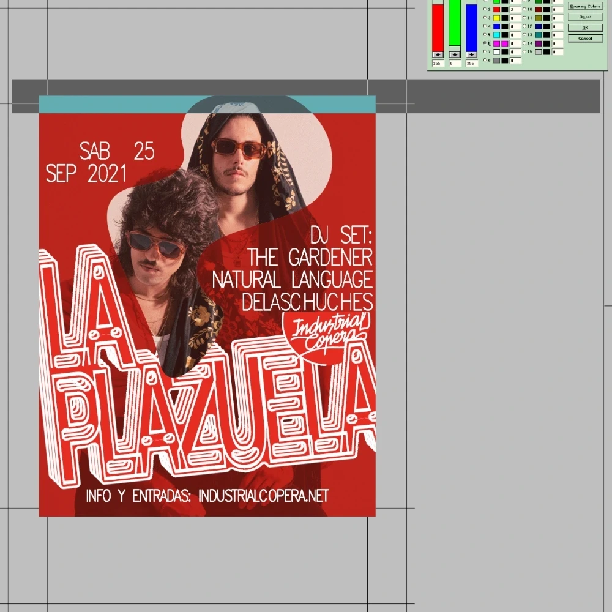Click the La Plazuela poster image
Viewport: 612px width, 612px height.
pyautogui.click(x=207, y=306)
